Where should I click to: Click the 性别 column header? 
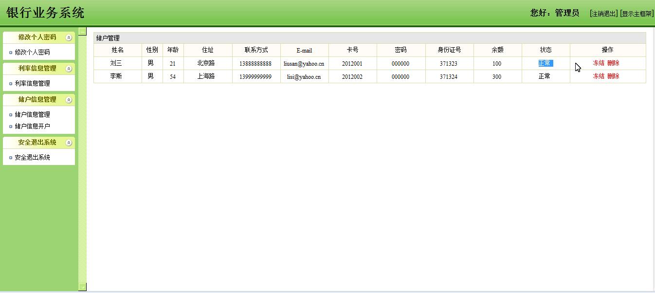click(x=152, y=50)
